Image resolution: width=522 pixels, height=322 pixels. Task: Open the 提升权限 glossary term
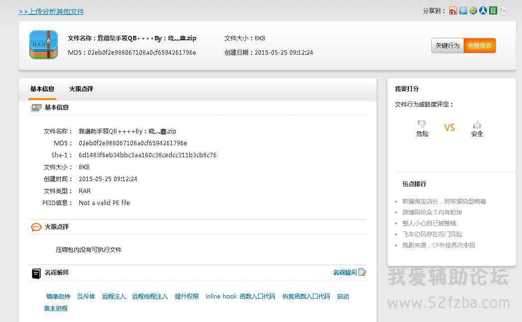pos(187,296)
